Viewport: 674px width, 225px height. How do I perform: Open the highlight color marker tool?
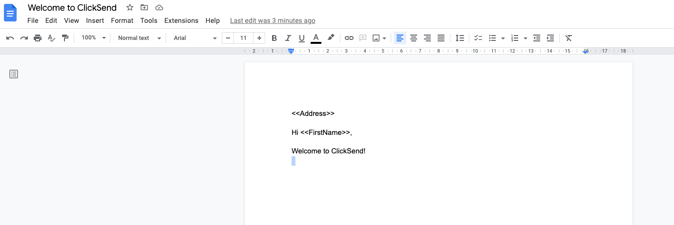pyautogui.click(x=331, y=38)
